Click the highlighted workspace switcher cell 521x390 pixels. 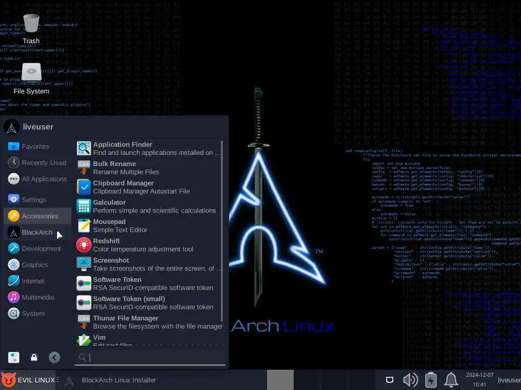coord(280,380)
